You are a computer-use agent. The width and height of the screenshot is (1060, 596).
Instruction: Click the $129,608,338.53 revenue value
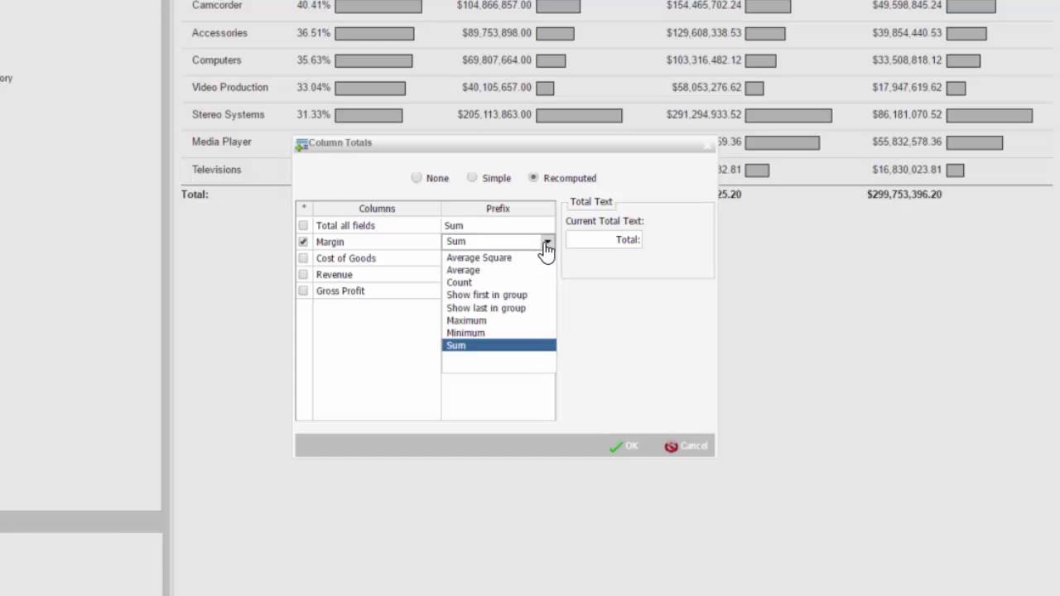(x=704, y=33)
